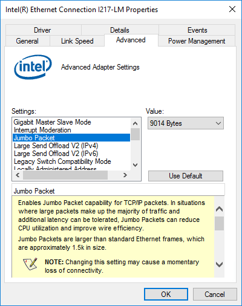Click the Intel logo image
This screenshot has width=242, height=306.
click(33, 67)
